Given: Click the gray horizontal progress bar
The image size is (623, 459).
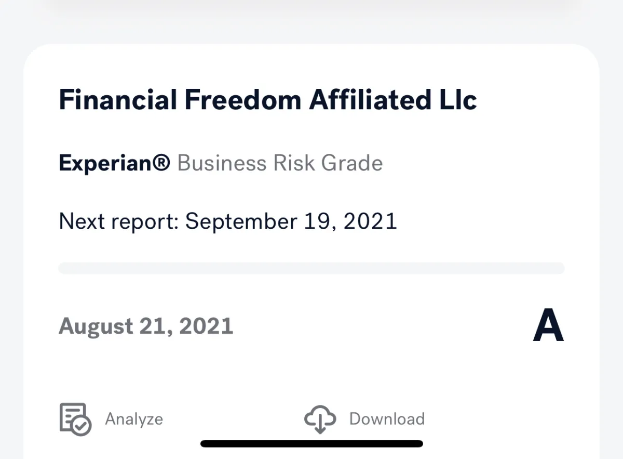Looking at the screenshot, I should pyautogui.click(x=311, y=268).
